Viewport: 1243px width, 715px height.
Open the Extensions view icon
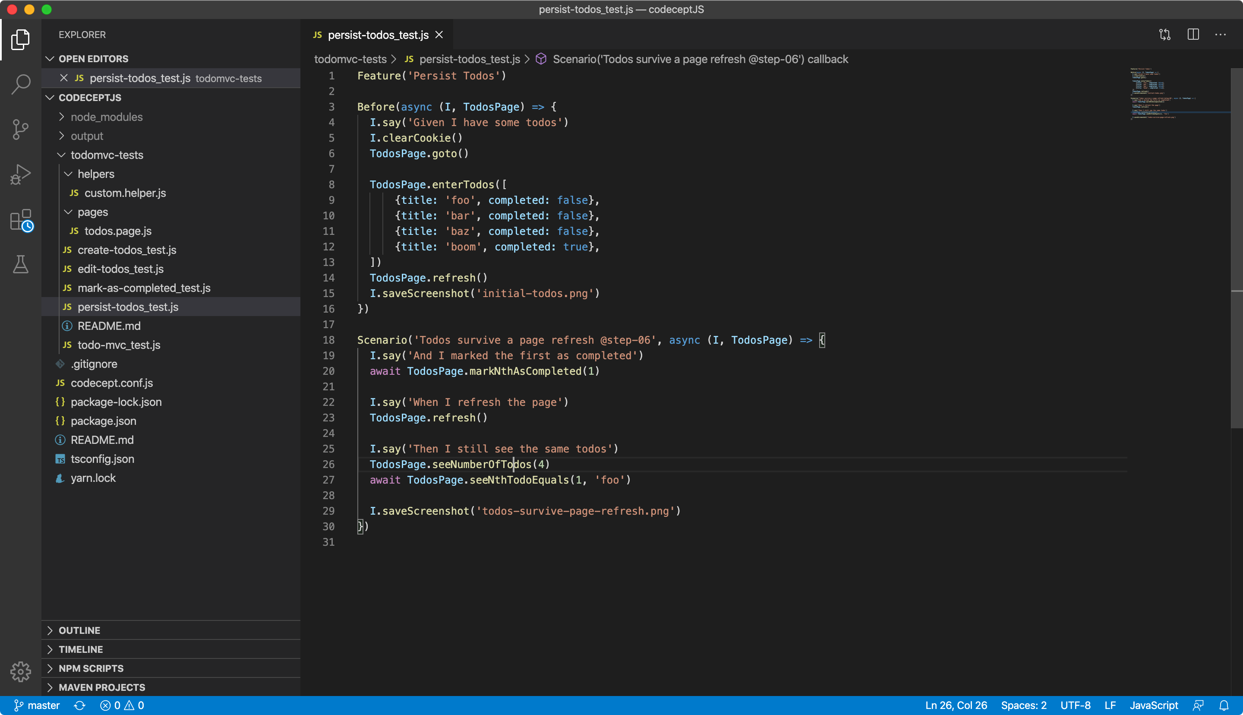[21, 220]
